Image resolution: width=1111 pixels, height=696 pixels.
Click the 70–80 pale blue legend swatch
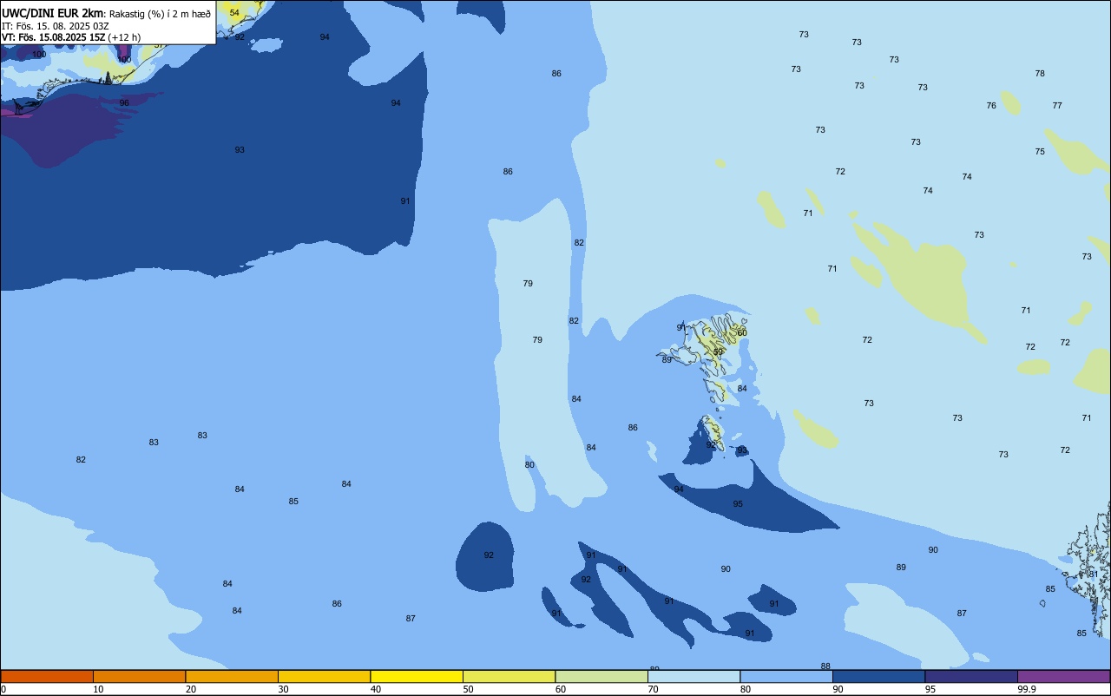(x=694, y=676)
